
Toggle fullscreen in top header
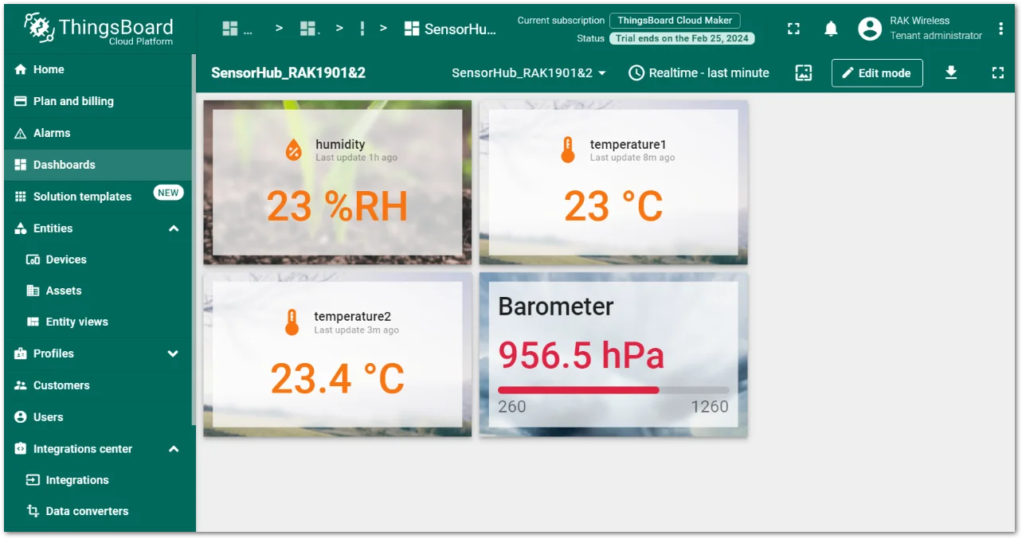click(793, 29)
